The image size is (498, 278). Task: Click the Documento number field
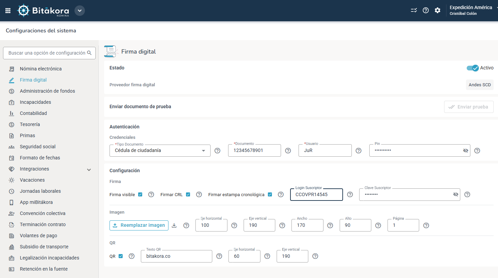point(254,150)
